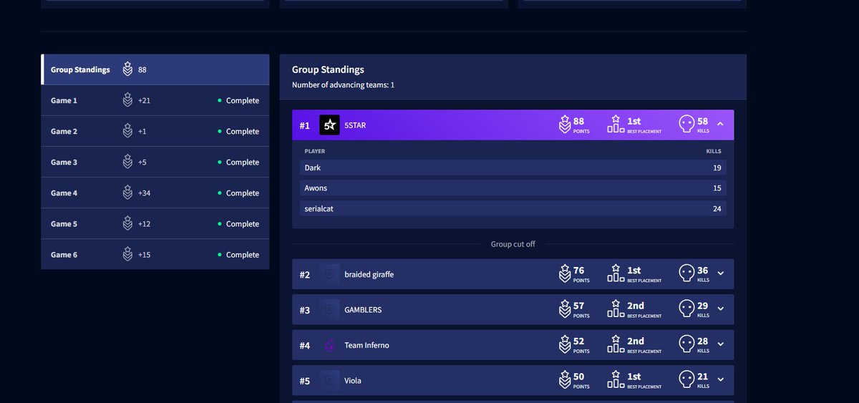The image size is (859, 403).
Task: Open Game 1 results
Action: (x=155, y=100)
